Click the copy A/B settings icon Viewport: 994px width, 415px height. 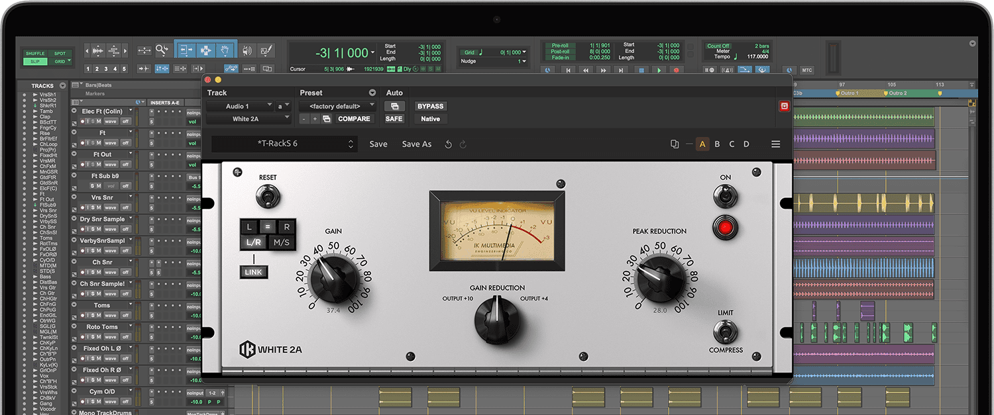pos(675,144)
